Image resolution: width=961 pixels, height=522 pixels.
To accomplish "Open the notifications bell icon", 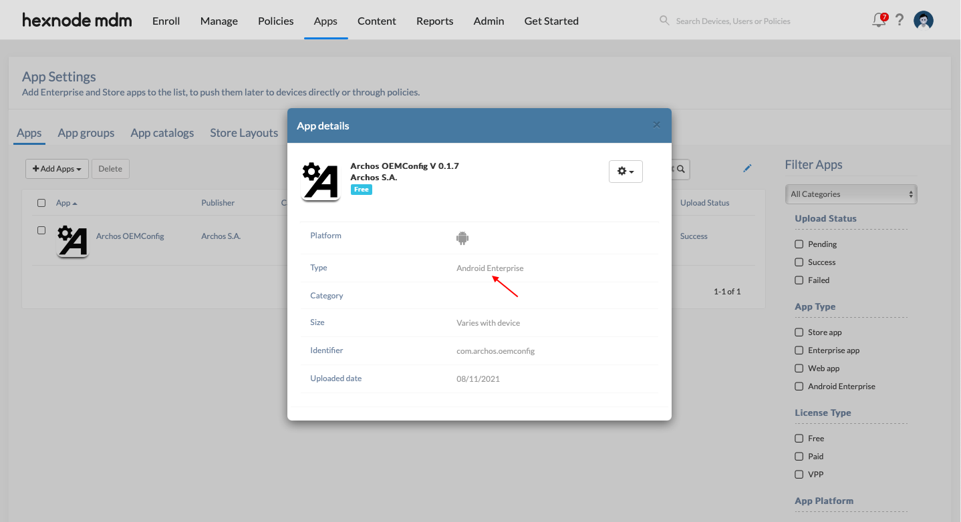I will point(880,20).
